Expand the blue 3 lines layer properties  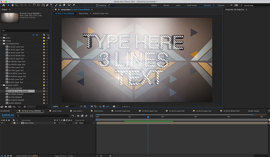12,123
